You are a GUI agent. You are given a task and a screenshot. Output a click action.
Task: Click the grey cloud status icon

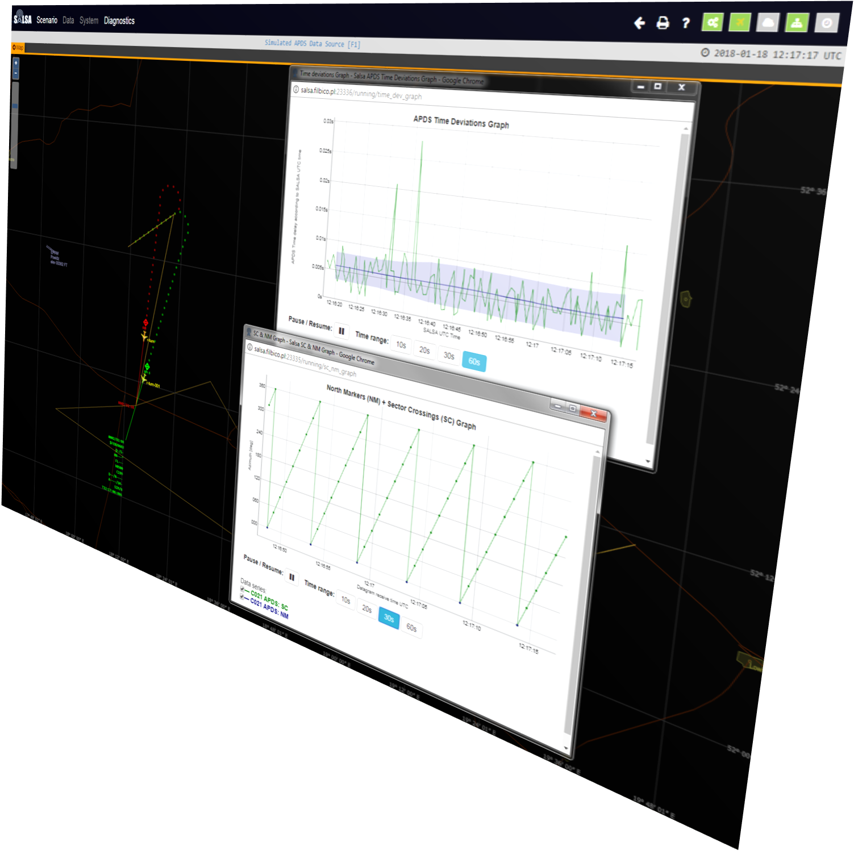[768, 23]
